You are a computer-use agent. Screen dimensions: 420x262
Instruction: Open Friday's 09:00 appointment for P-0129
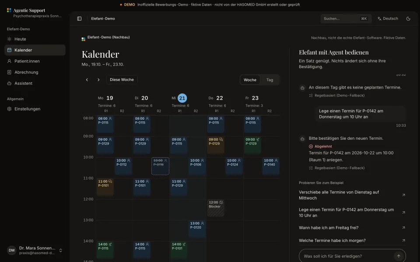pyautogui.click(x=252, y=145)
